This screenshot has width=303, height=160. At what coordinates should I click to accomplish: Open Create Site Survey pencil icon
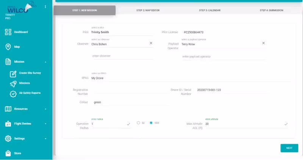click(13, 73)
